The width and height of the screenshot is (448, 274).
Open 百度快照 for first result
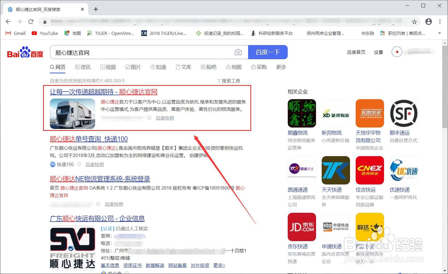pyautogui.click(x=165, y=118)
